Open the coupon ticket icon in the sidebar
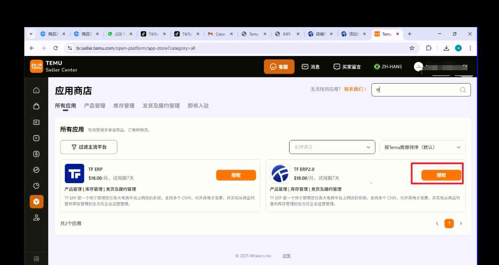Viewport: 499px width, 265px height. pos(36,122)
